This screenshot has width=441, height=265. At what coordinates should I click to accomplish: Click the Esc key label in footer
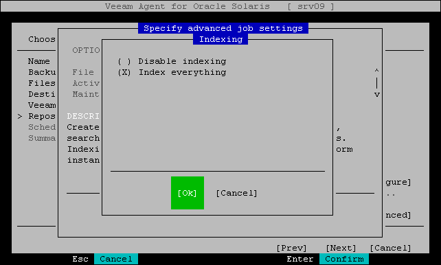coord(80,259)
